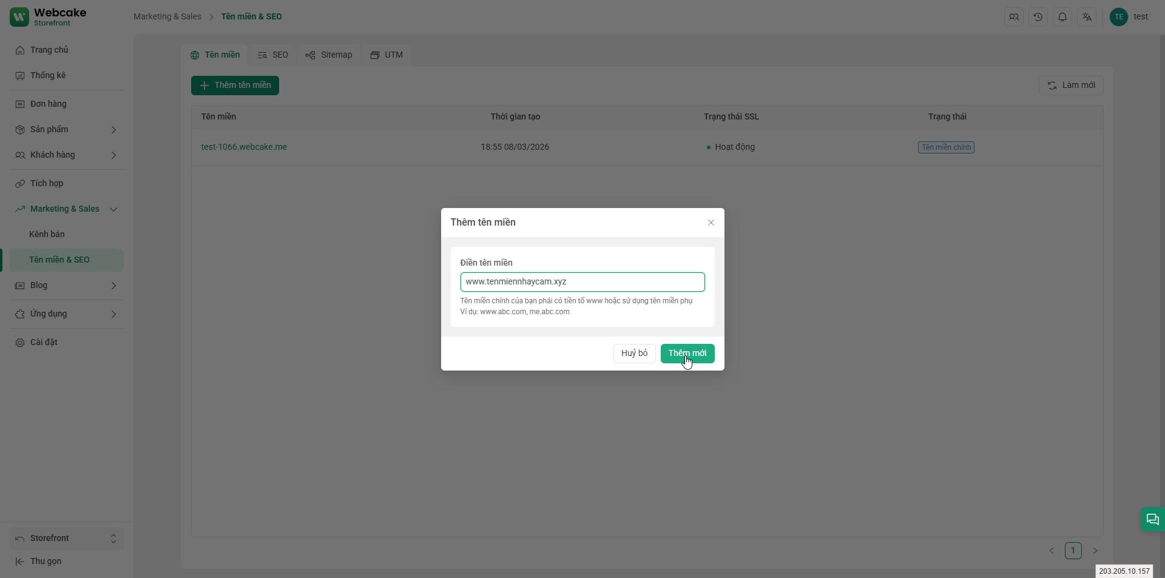Switch to the UTM tab
This screenshot has width=1165, height=578.
tap(387, 55)
